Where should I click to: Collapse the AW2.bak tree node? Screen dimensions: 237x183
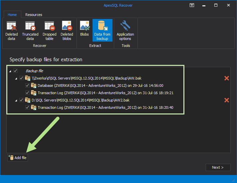(16, 100)
